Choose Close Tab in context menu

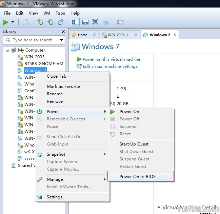57,76
